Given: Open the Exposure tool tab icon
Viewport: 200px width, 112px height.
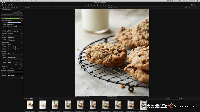Looking at the screenshot, I should pos(8,8).
